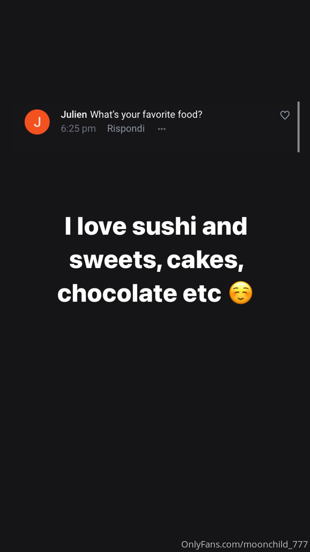Click the word "food?" in Julien's question
The height and width of the screenshot is (552, 310).
coord(191,114)
